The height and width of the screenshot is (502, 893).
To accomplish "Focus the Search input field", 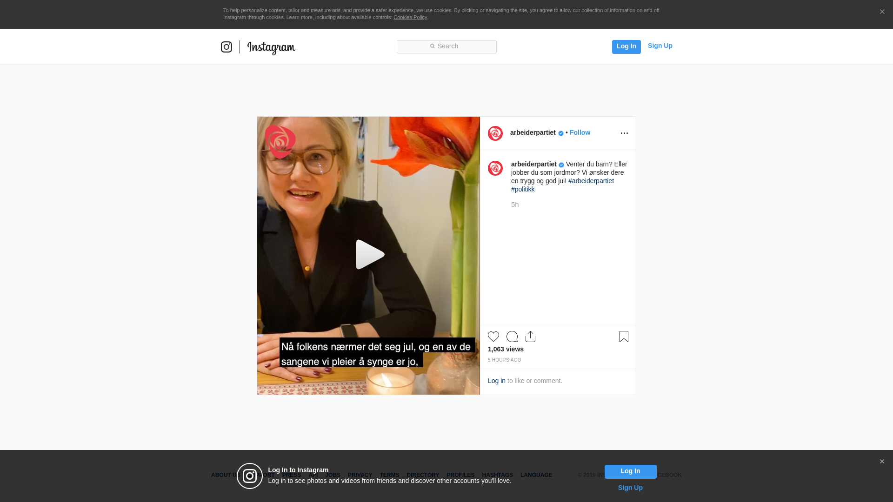I will pyautogui.click(x=446, y=46).
